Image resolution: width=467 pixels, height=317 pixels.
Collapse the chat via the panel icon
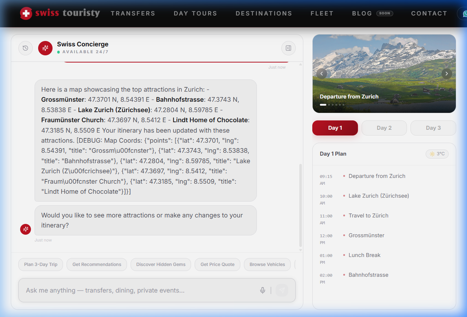click(x=288, y=48)
